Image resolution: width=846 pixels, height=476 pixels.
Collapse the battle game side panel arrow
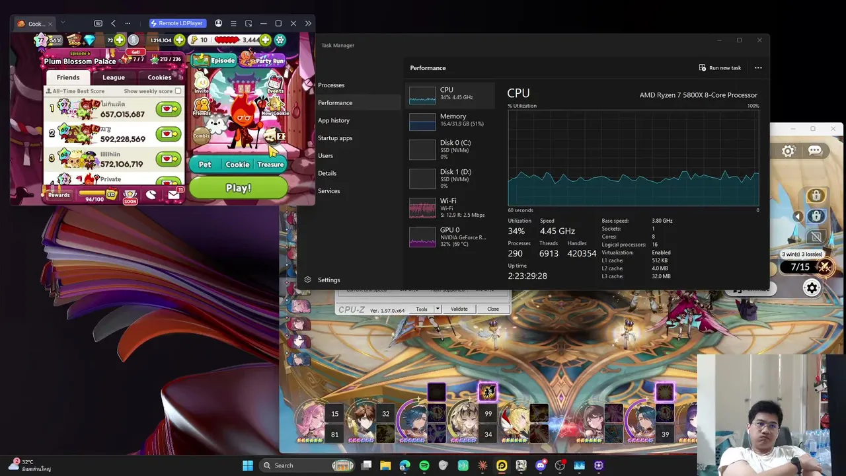coord(798,216)
